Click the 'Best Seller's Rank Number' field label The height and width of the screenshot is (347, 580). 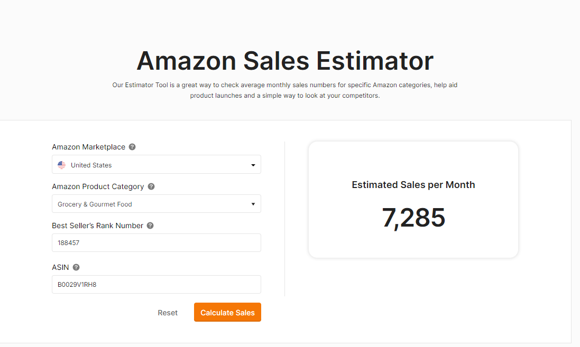pos(97,226)
